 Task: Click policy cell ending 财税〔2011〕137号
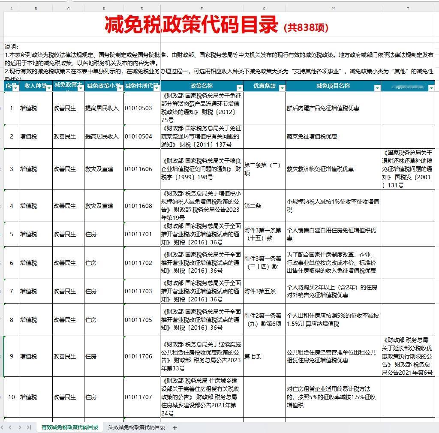coord(201,136)
